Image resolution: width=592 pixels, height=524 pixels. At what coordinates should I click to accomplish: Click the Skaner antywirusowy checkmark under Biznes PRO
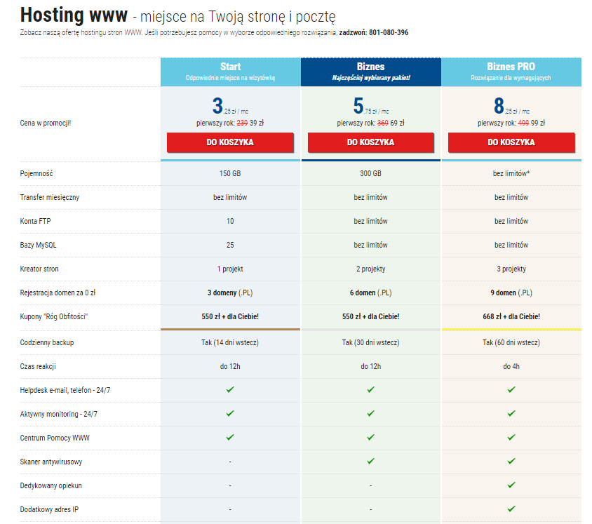point(511,461)
